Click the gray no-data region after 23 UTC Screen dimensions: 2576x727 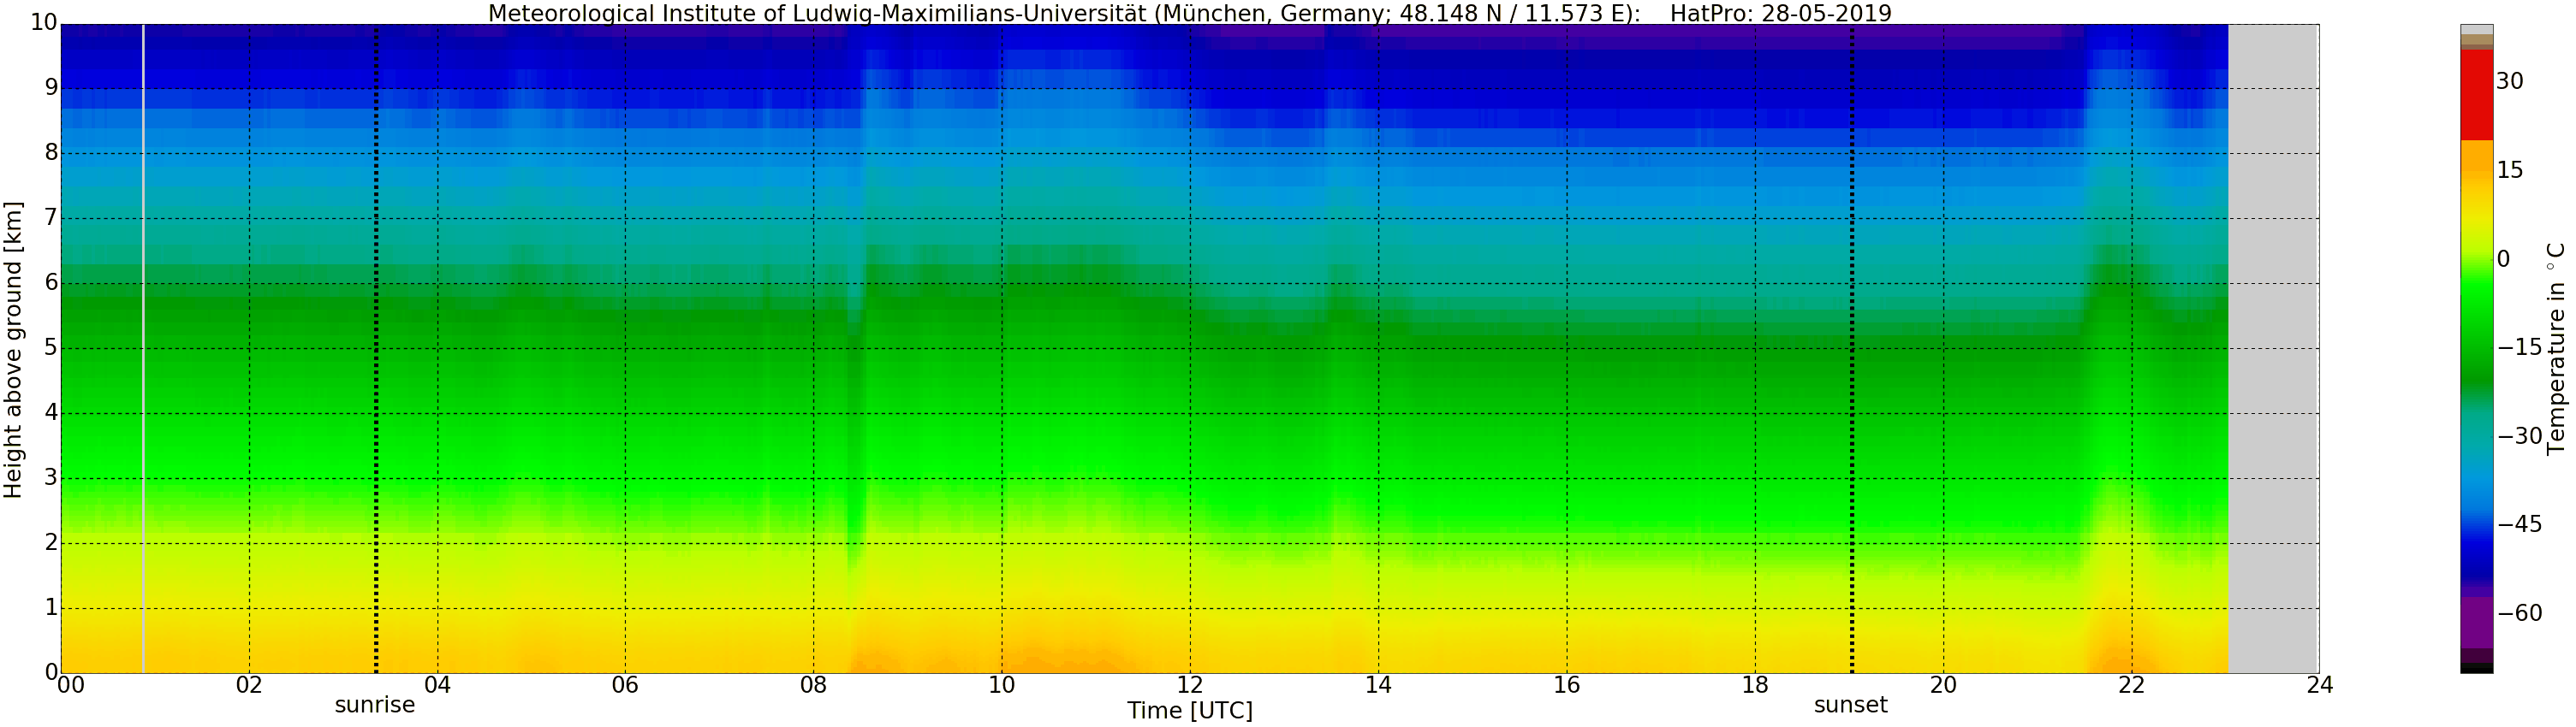click(2273, 348)
